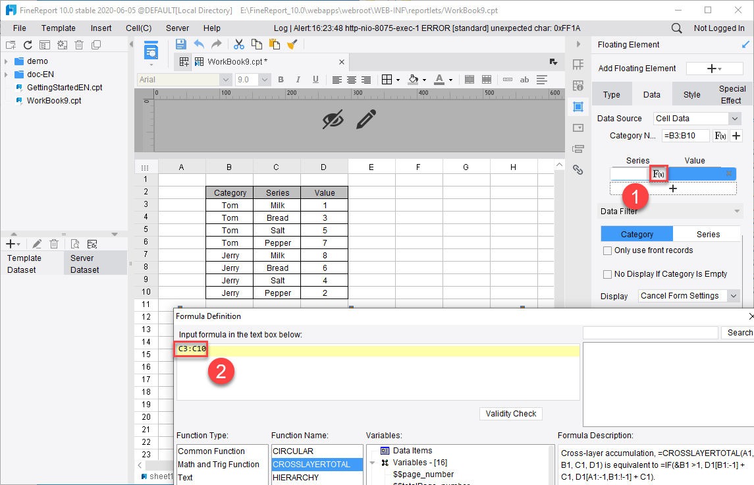Toggle the hidden-eye icon in header area
754x485 pixels.
pyautogui.click(x=333, y=119)
